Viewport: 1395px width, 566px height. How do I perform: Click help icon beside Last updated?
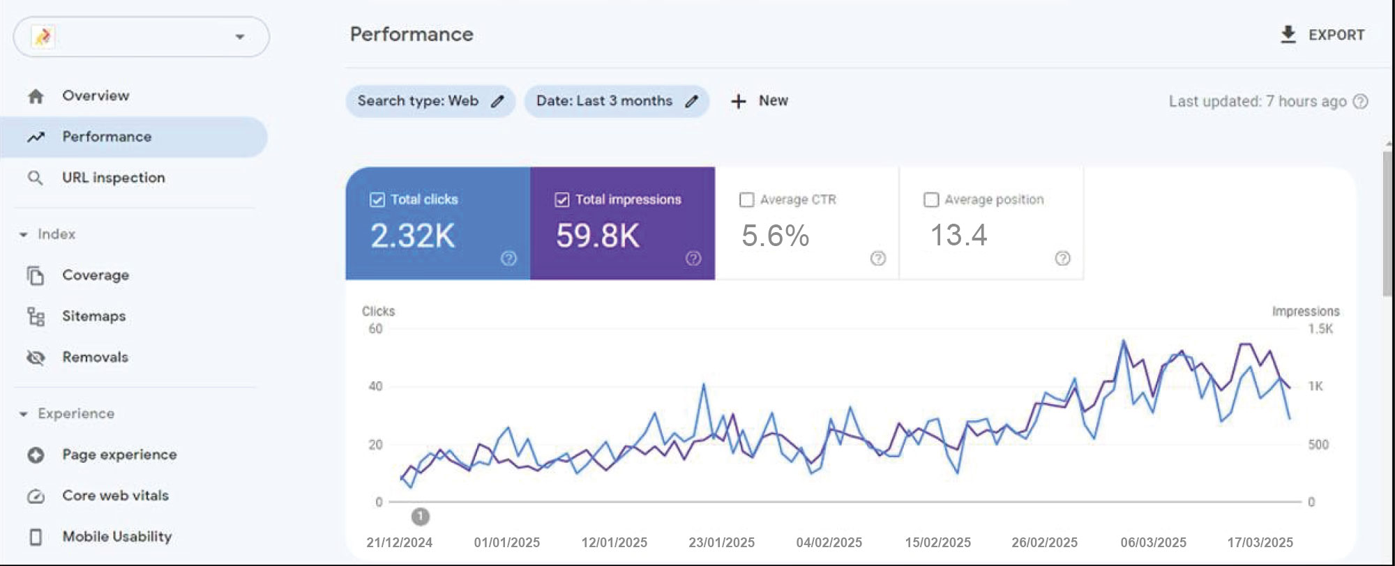1360,101
